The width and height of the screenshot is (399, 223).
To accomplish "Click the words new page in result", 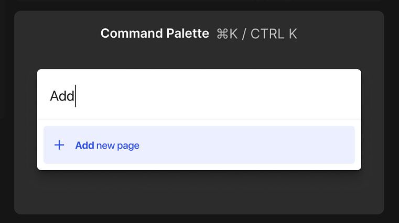I will point(118,146).
